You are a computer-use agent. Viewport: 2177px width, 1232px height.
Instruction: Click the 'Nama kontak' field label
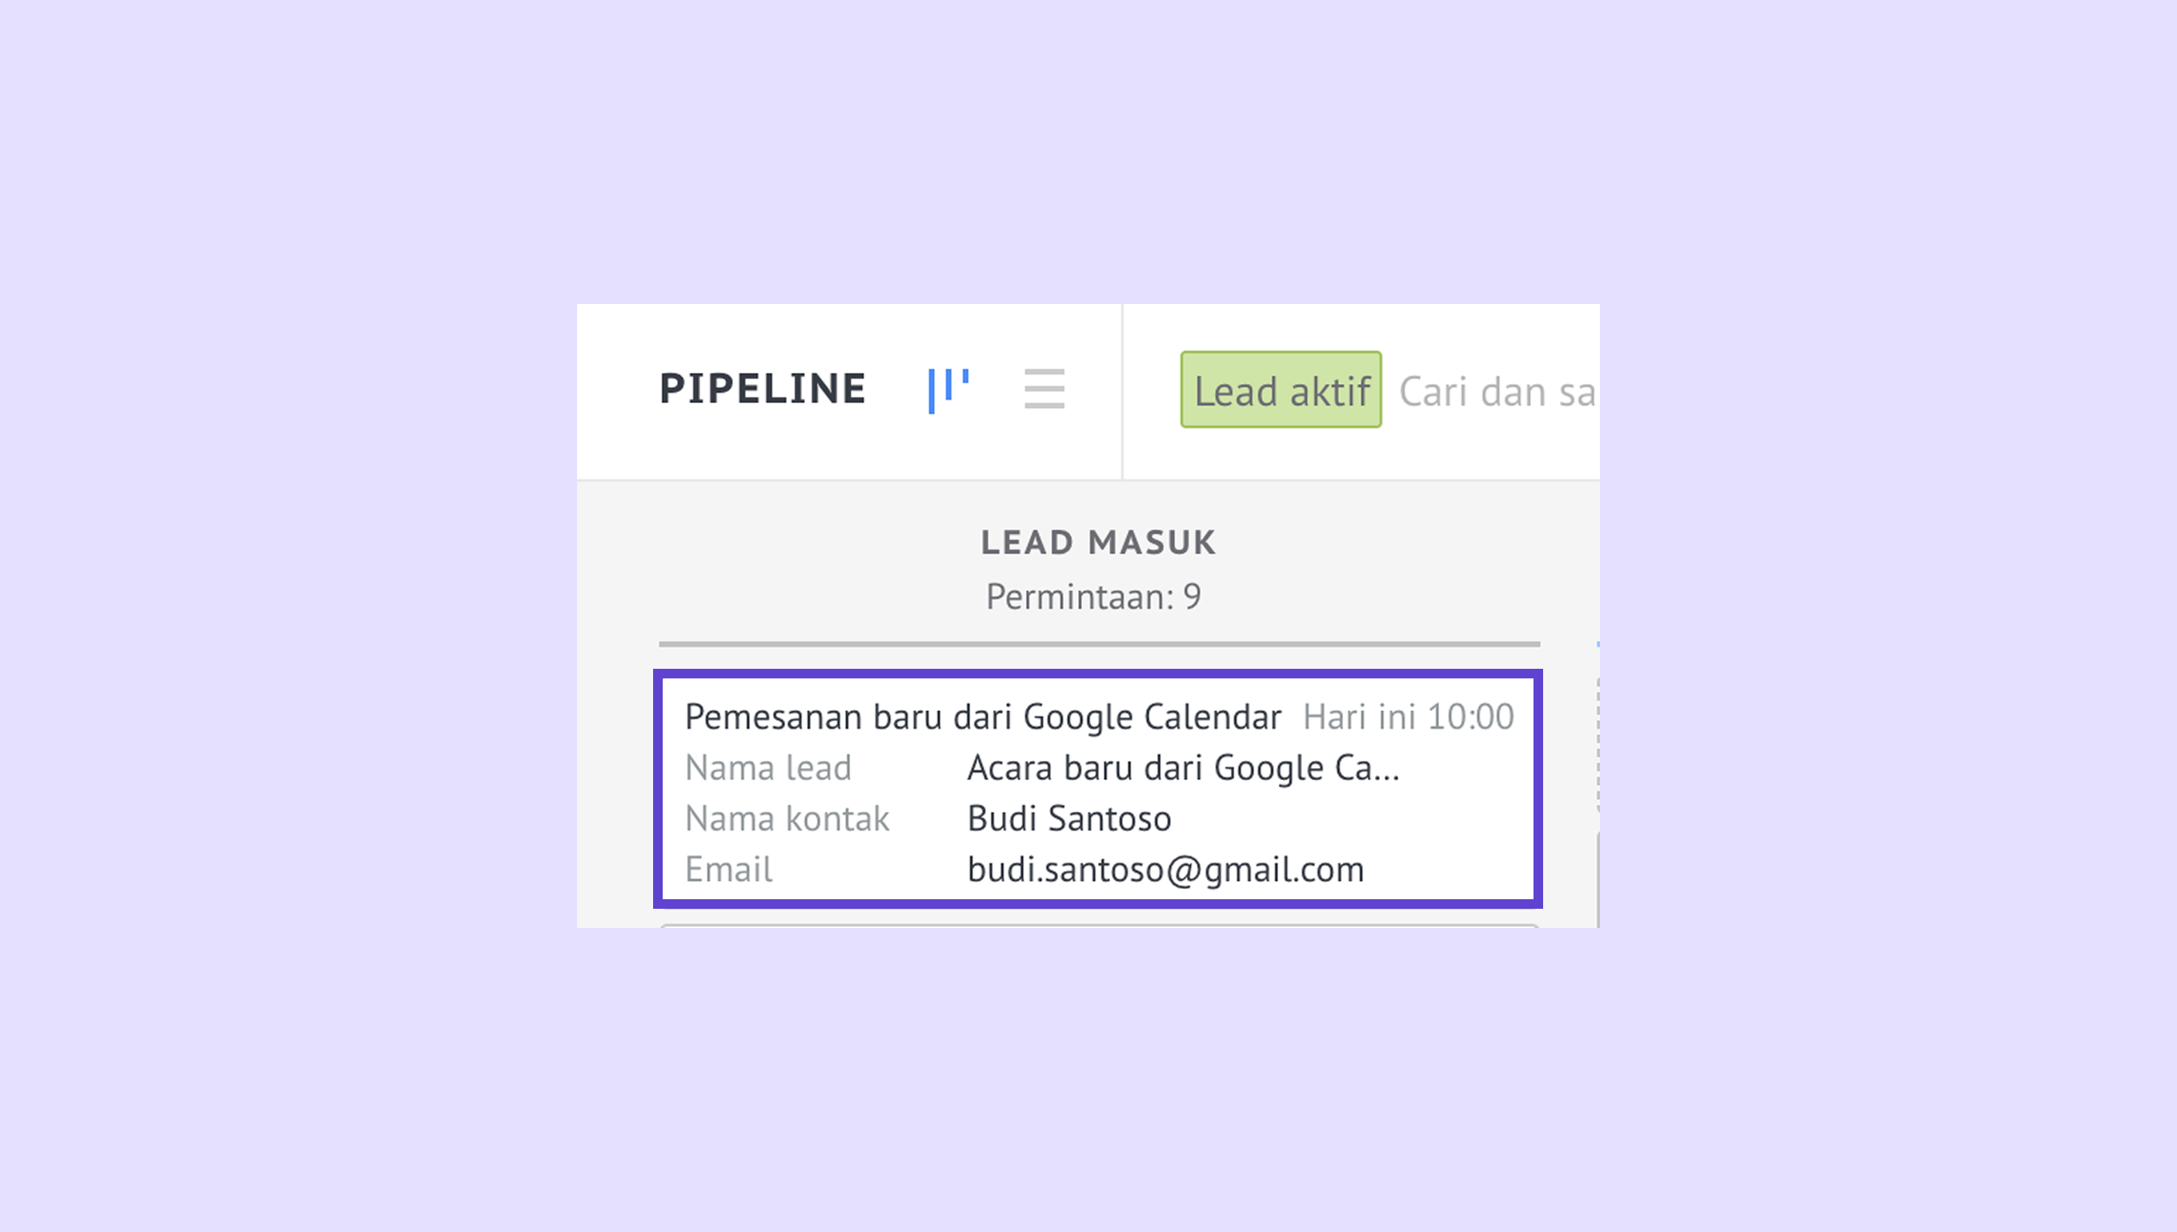pos(786,818)
